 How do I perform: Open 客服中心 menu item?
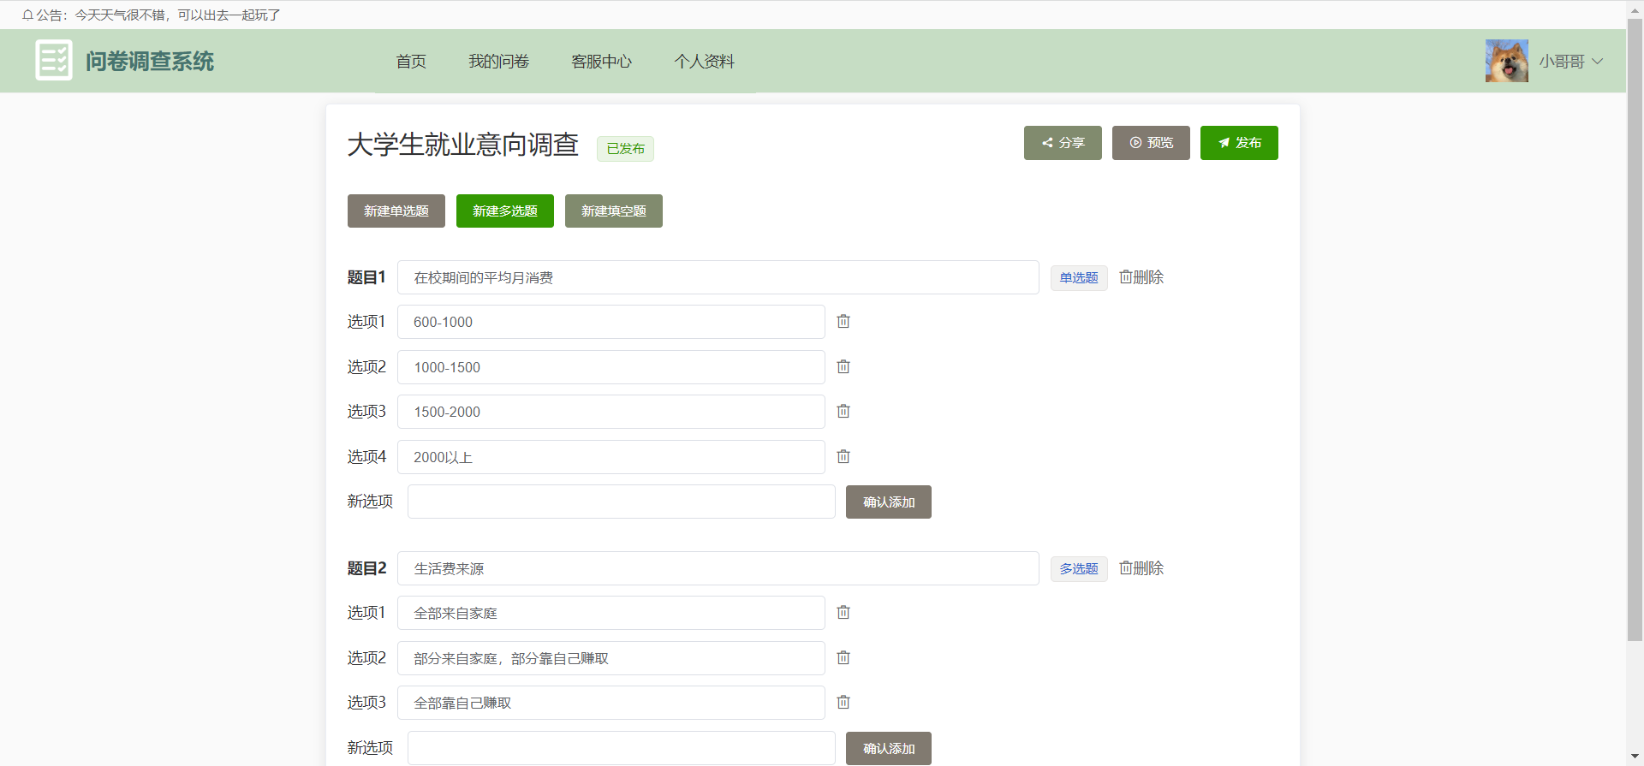[x=601, y=62]
